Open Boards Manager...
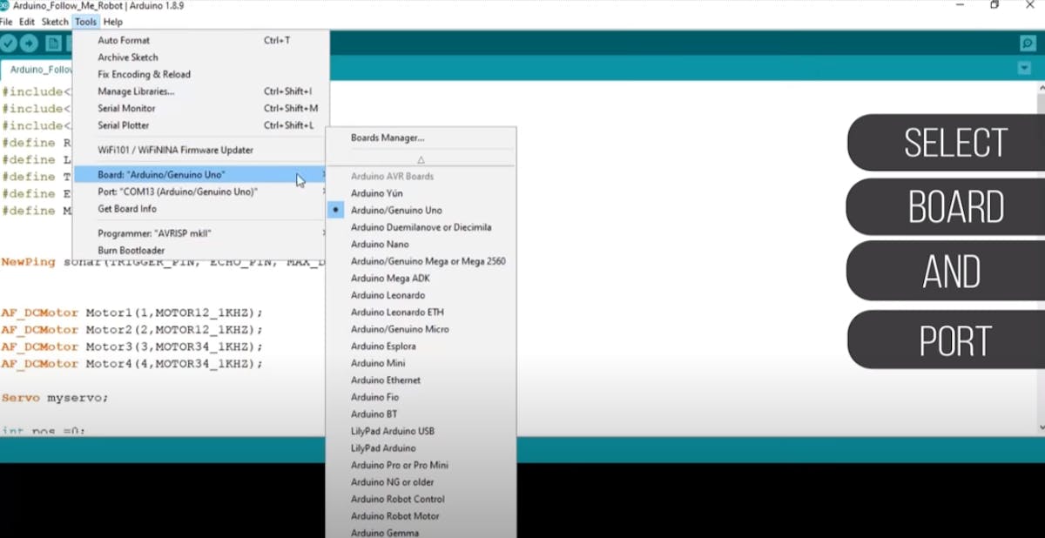This screenshot has width=1045, height=538. click(x=421, y=138)
